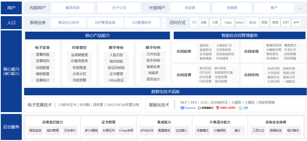This screenshot has width=307, height=141.
Task: Click the ellipsis after 客户
Action: coord(299,8)
